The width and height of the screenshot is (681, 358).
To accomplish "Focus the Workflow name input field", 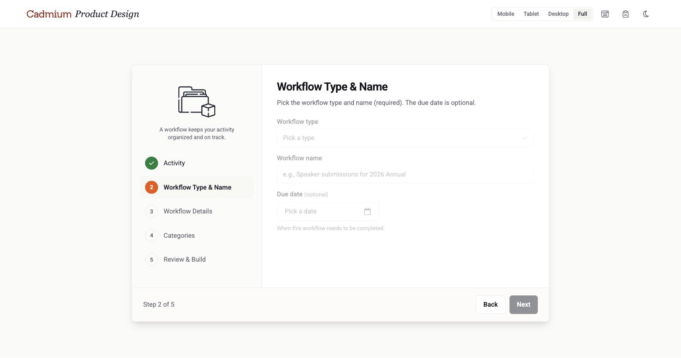I will click(x=405, y=174).
